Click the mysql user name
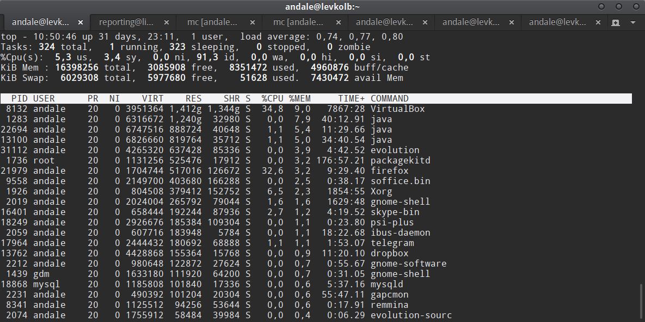Screen dimensions: 645x322 46,285
